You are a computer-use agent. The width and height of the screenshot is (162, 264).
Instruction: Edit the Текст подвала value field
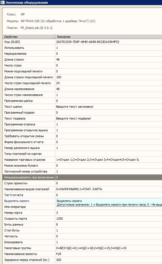pos(109,118)
